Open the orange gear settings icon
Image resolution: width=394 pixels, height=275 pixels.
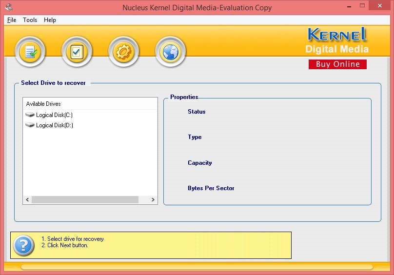(x=124, y=52)
